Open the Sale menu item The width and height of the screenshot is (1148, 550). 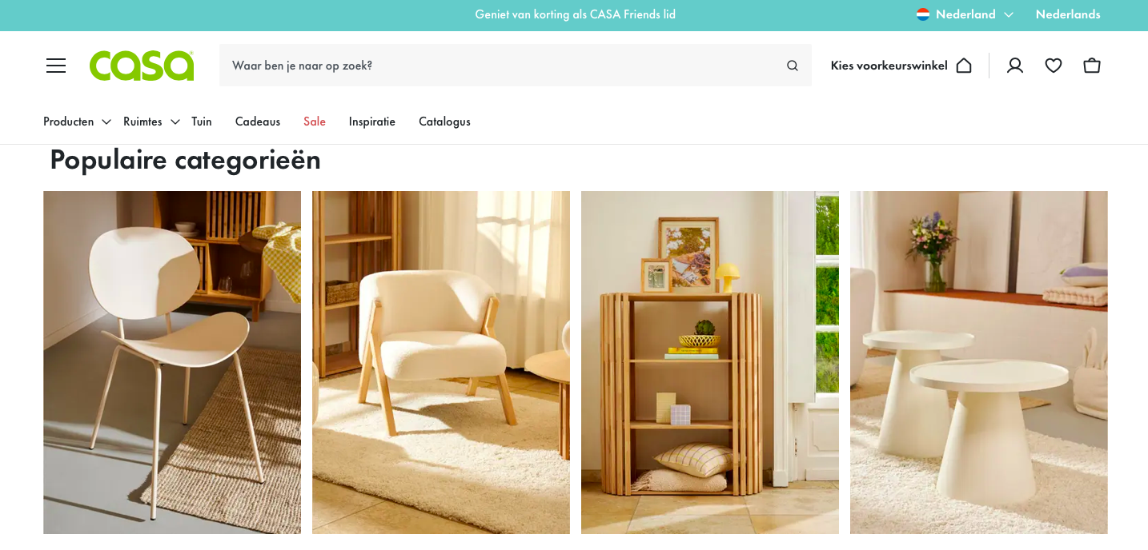click(315, 122)
